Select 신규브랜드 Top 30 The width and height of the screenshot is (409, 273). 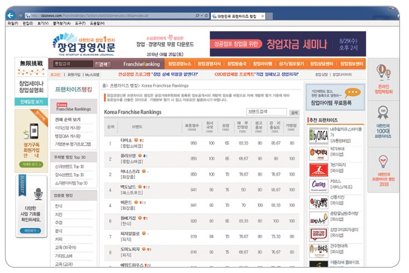(70, 166)
